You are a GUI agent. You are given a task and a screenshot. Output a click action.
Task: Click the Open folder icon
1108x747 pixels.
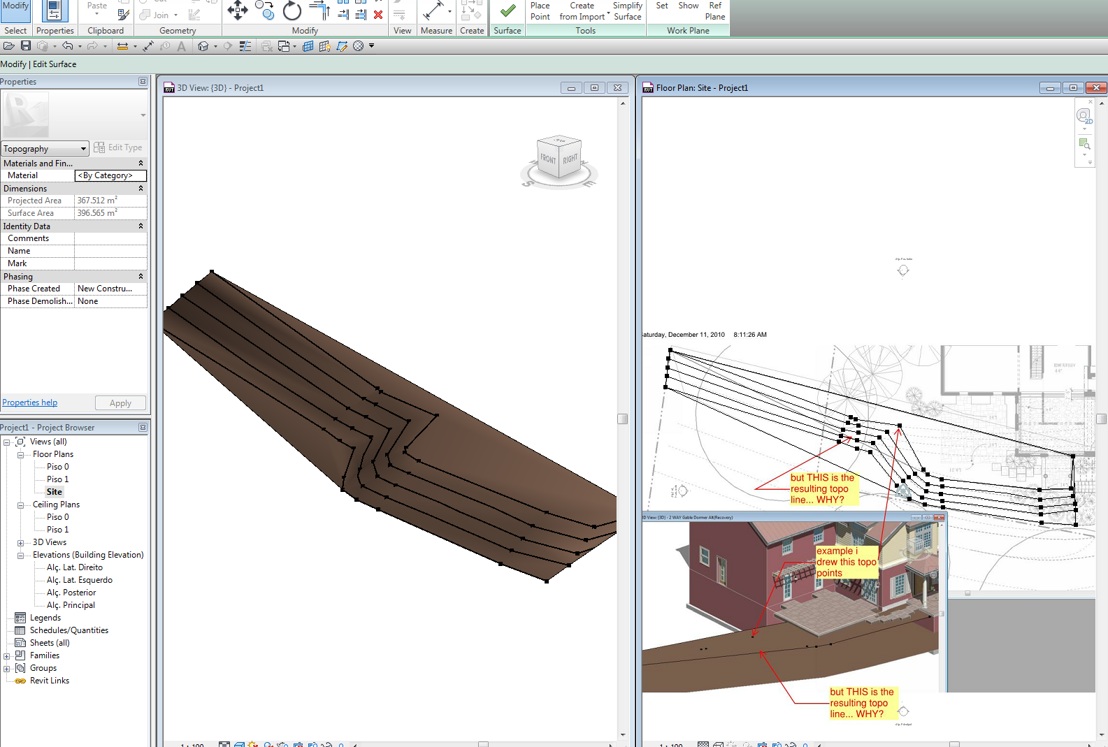tap(9, 46)
